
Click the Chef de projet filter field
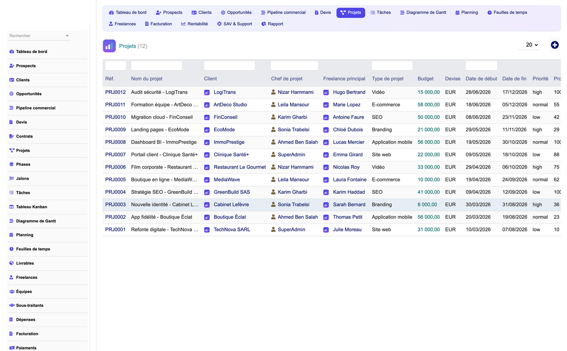click(x=294, y=66)
